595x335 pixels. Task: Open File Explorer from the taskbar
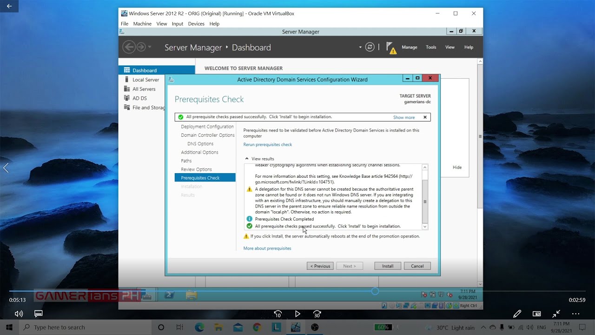point(218,327)
